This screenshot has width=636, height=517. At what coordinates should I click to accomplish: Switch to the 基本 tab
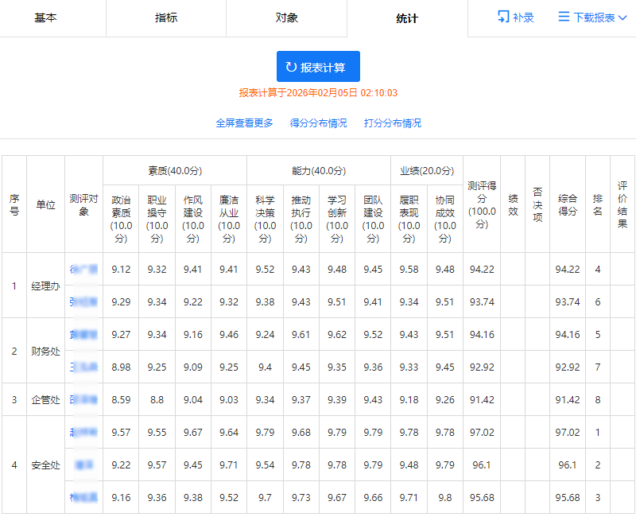tap(46, 17)
